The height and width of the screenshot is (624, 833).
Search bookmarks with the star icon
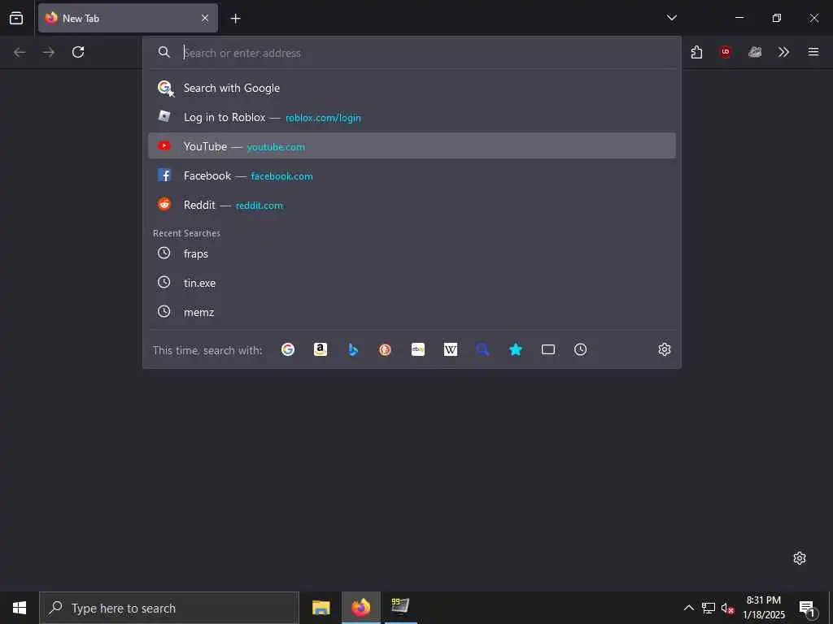pos(515,349)
